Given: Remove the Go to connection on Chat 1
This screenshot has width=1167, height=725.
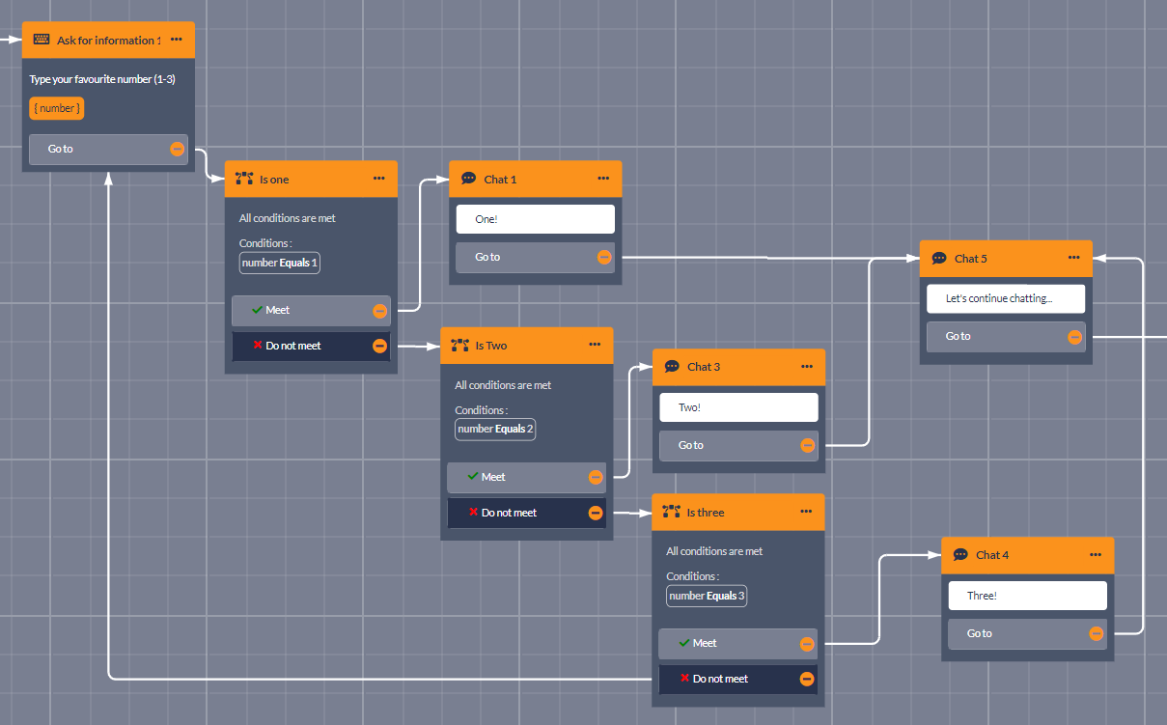Looking at the screenshot, I should pyautogui.click(x=604, y=258).
